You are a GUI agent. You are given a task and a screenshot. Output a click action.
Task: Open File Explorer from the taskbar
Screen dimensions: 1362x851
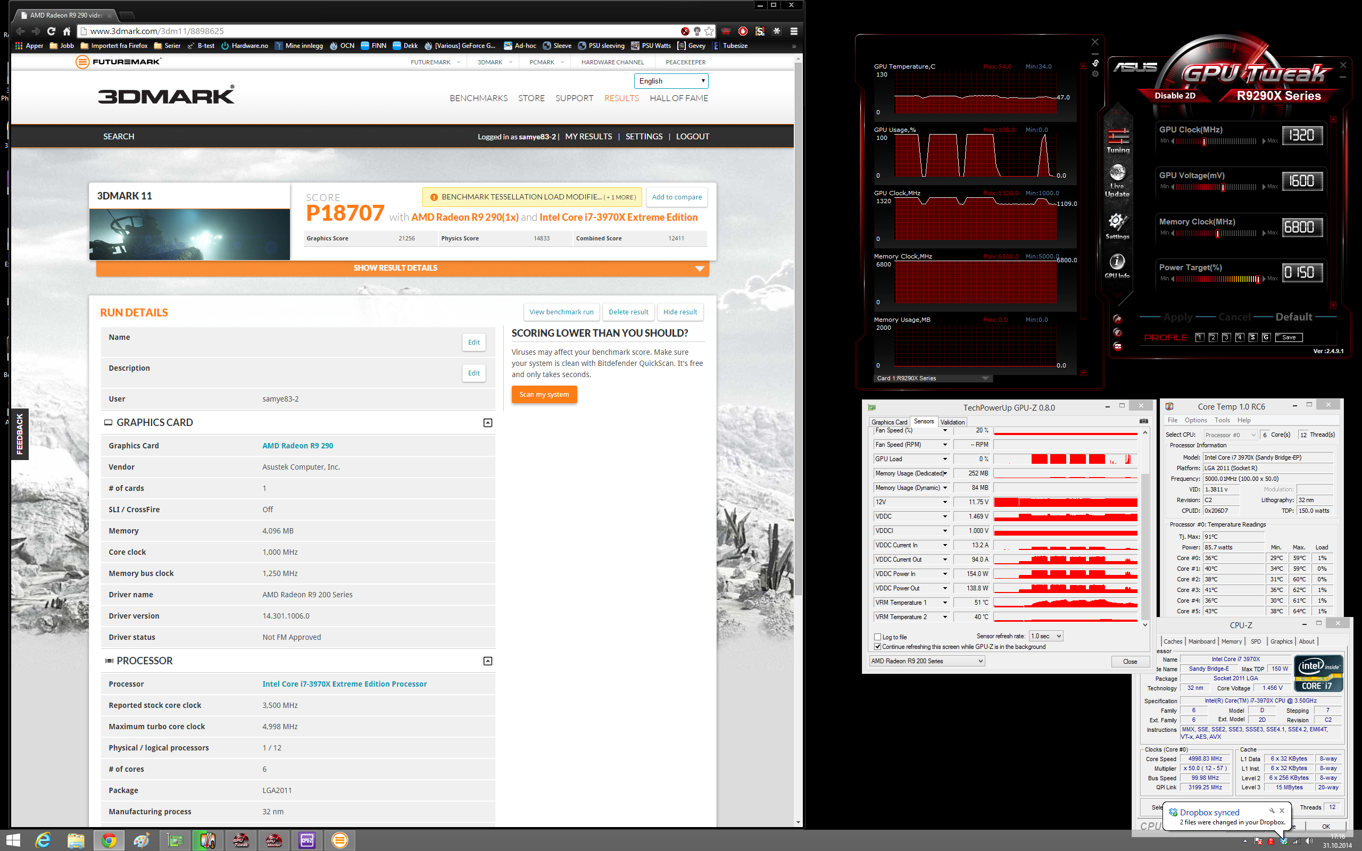[76, 840]
